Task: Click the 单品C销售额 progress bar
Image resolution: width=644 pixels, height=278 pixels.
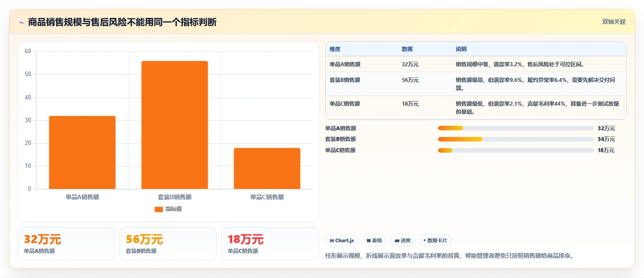Action: click(x=516, y=150)
